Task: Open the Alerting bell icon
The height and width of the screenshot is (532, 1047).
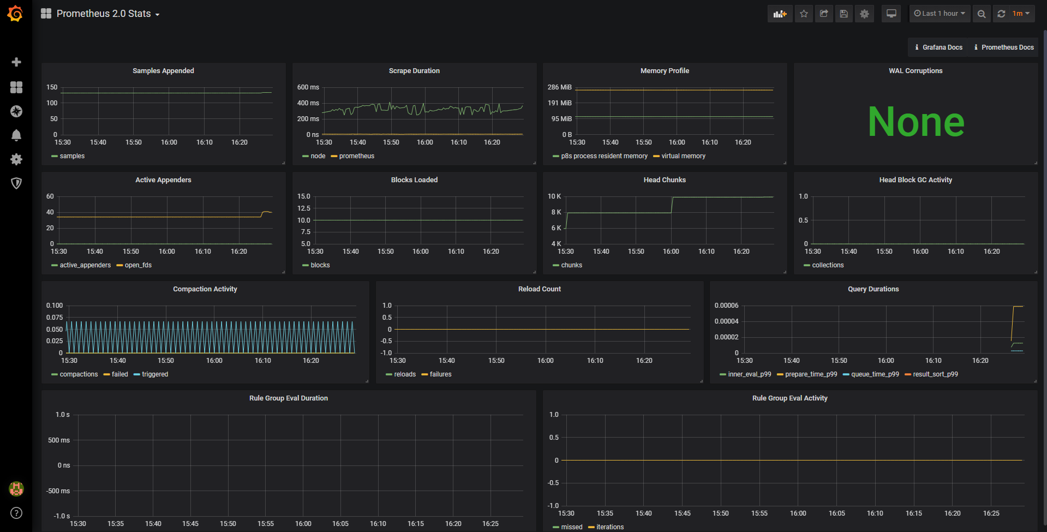Action: (16, 135)
